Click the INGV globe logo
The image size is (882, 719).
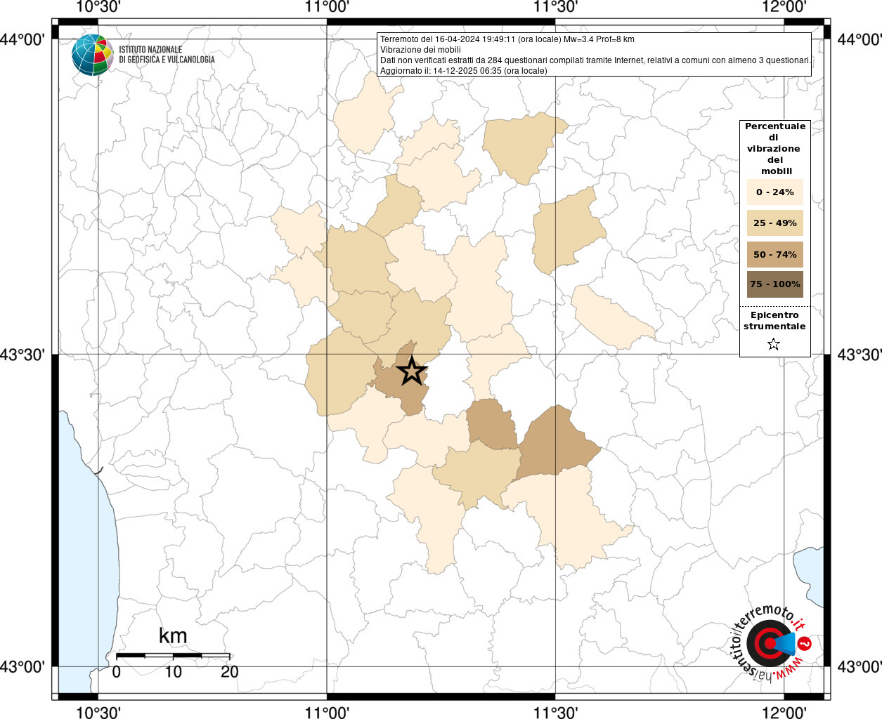point(92,55)
